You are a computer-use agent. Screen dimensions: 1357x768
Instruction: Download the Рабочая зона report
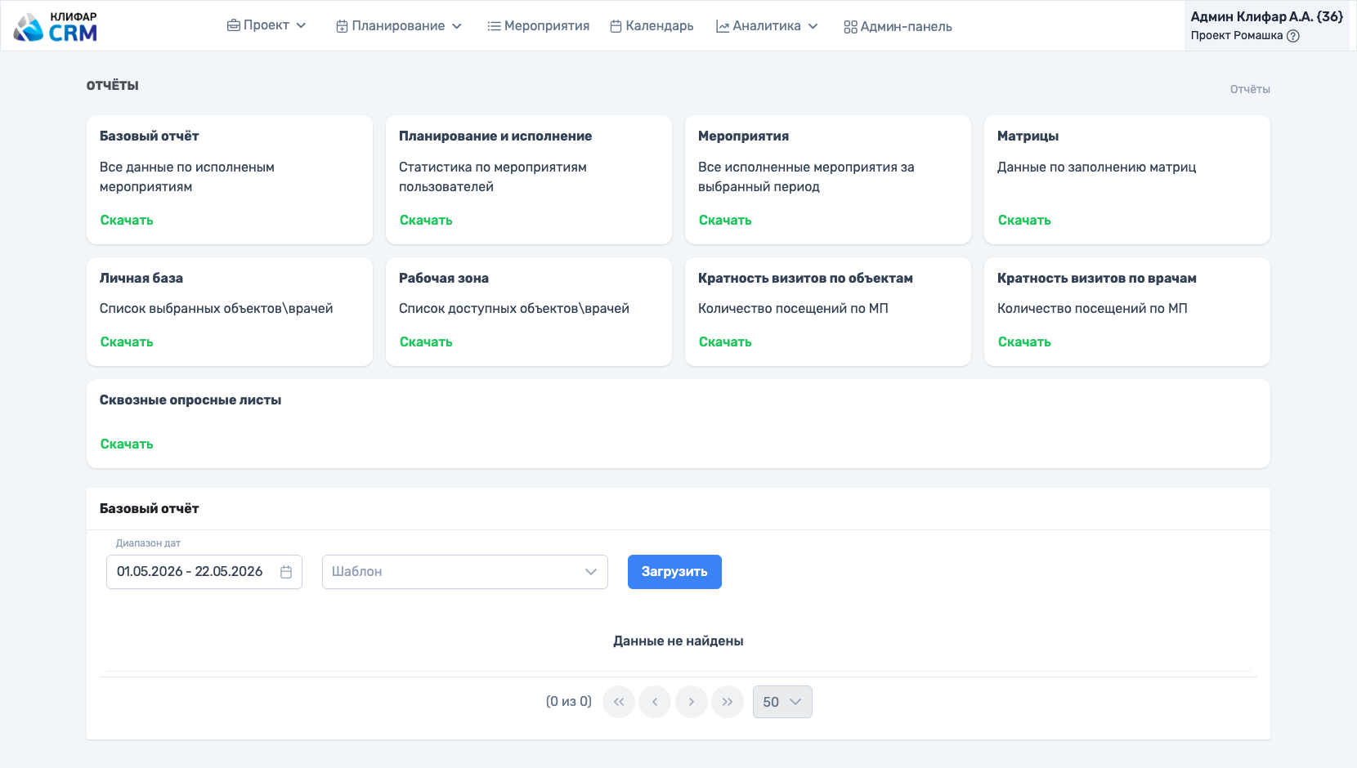[426, 342]
